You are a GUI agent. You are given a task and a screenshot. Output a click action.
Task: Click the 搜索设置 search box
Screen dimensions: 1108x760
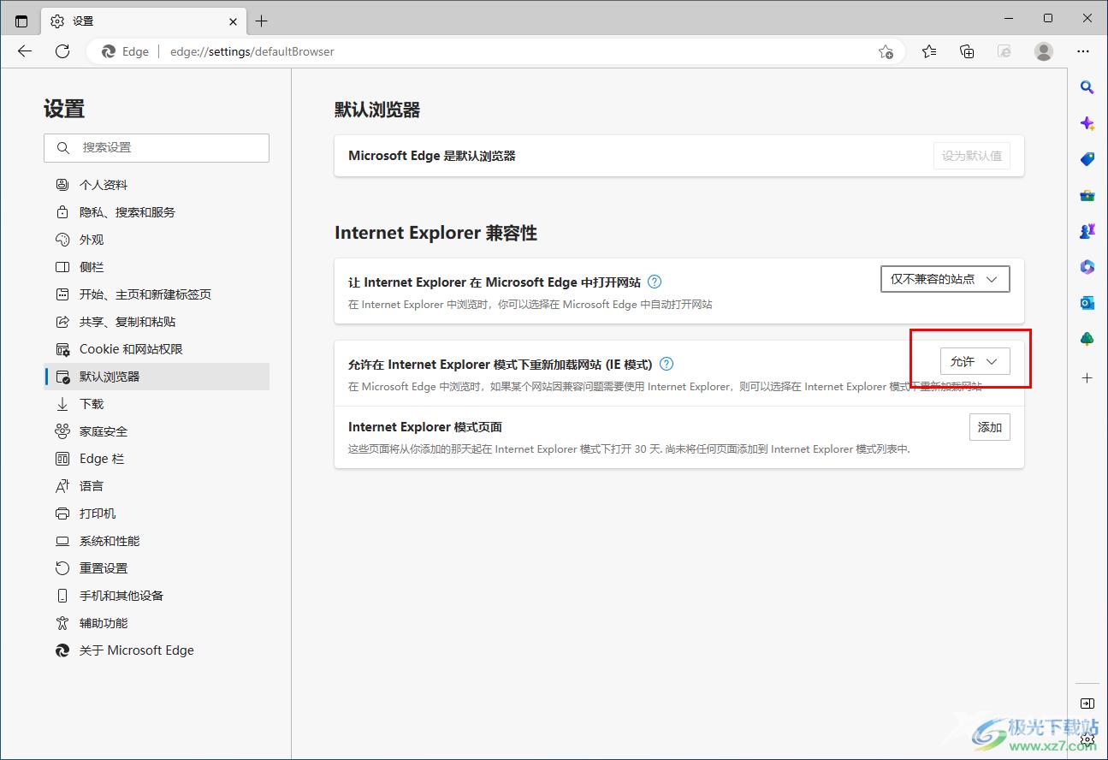coord(157,147)
